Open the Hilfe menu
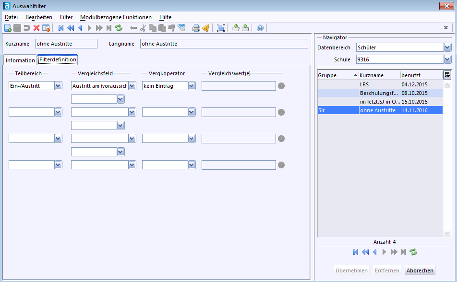This screenshot has height=282, width=457. (x=165, y=17)
